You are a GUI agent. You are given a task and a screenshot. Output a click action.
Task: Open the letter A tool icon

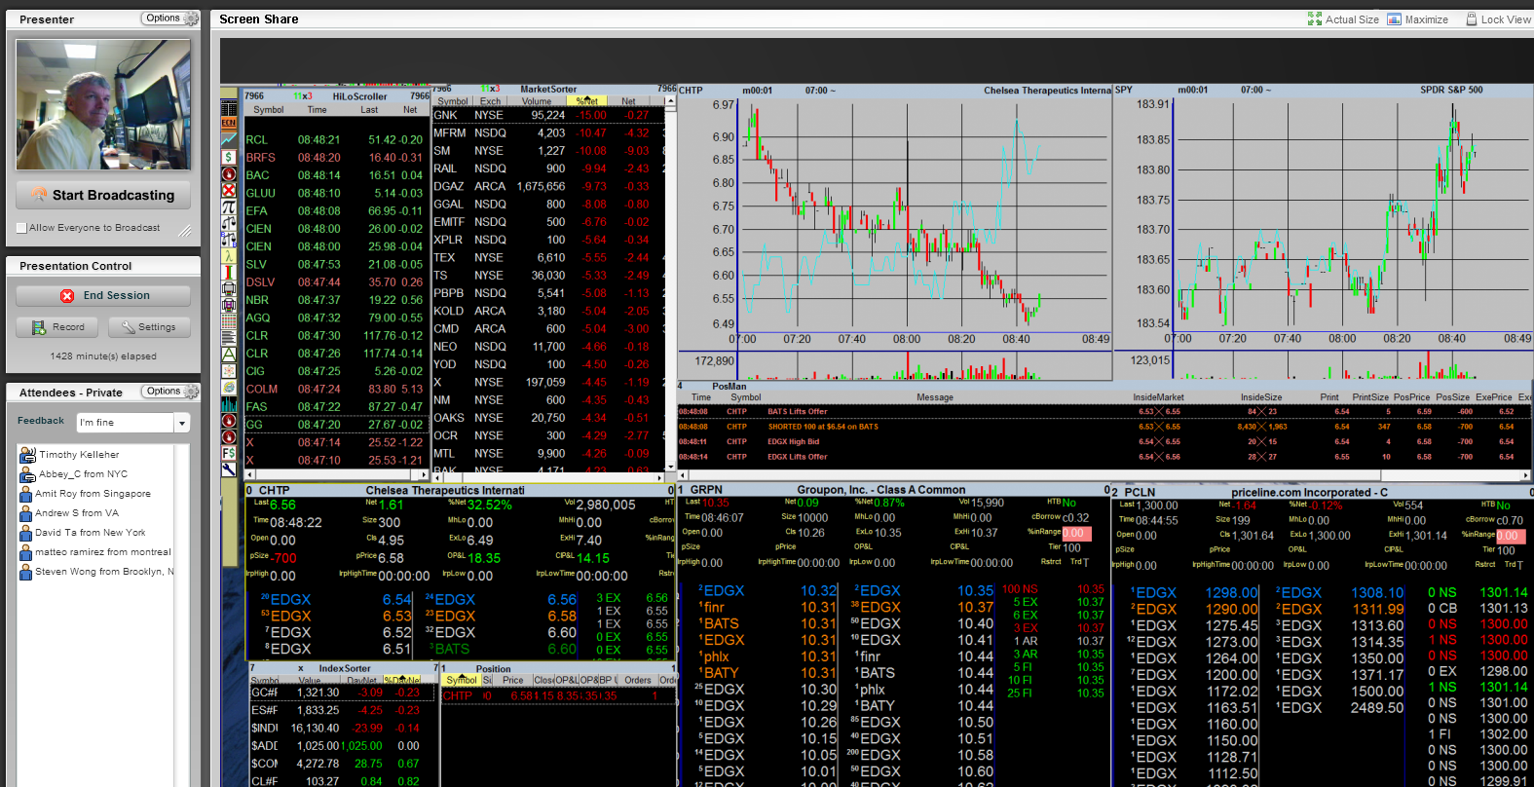[x=229, y=355]
